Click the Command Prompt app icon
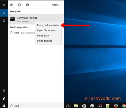Screen dimensions: 126x108 click(12, 19)
